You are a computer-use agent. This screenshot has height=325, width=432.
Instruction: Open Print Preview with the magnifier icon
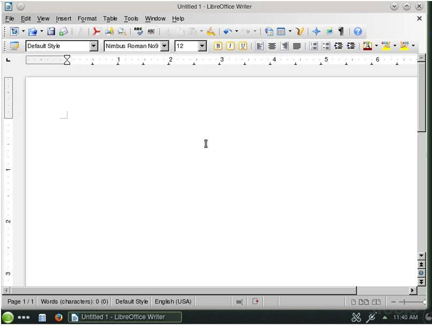122,31
